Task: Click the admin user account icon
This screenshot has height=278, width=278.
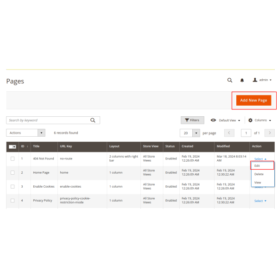Action: click(255, 80)
